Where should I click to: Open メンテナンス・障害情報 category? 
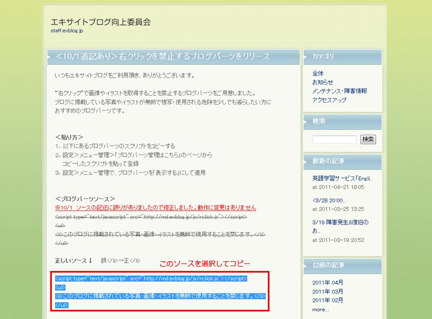340,91
